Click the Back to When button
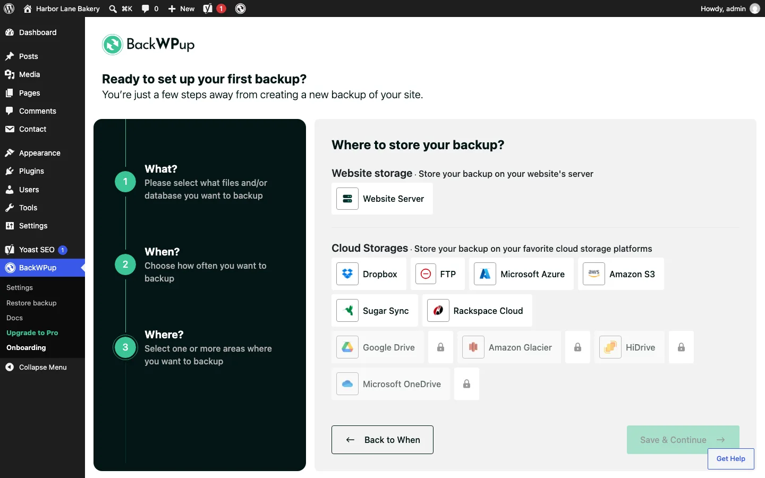 tap(382, 440)
